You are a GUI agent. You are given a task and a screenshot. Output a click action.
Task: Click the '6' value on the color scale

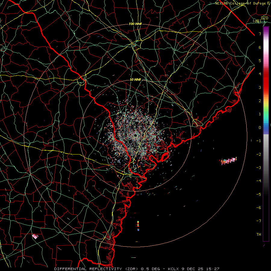click(260, 47)
